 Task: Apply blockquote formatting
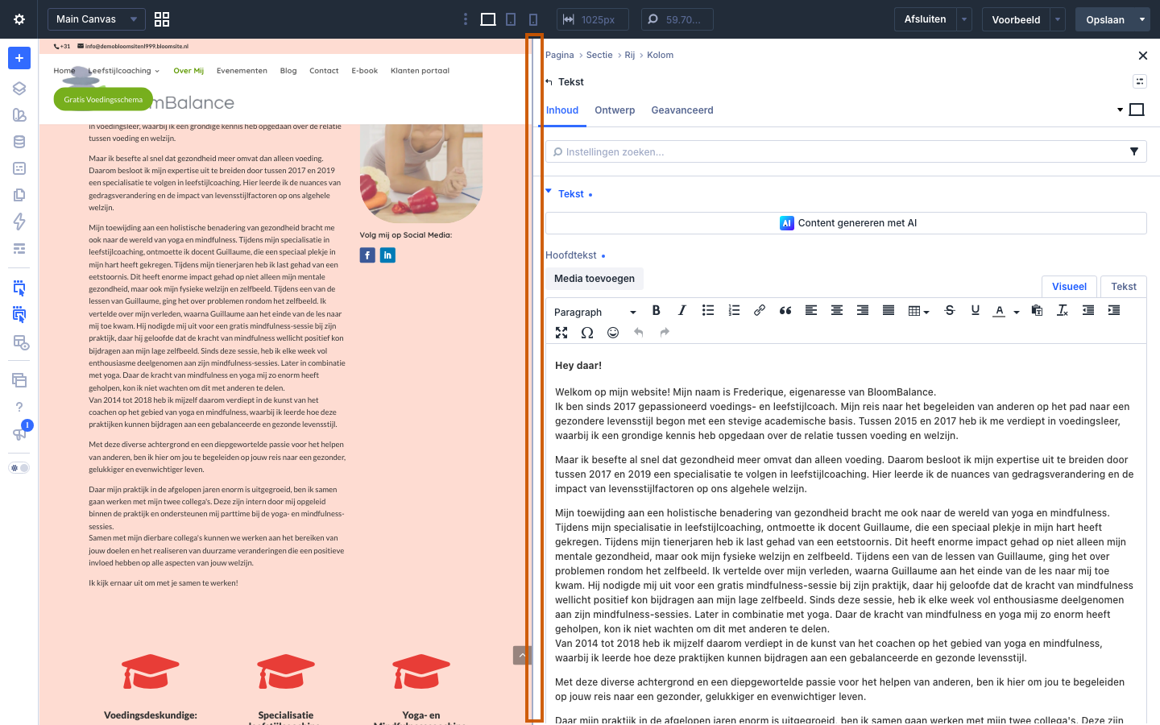click(x=785, y=311)
